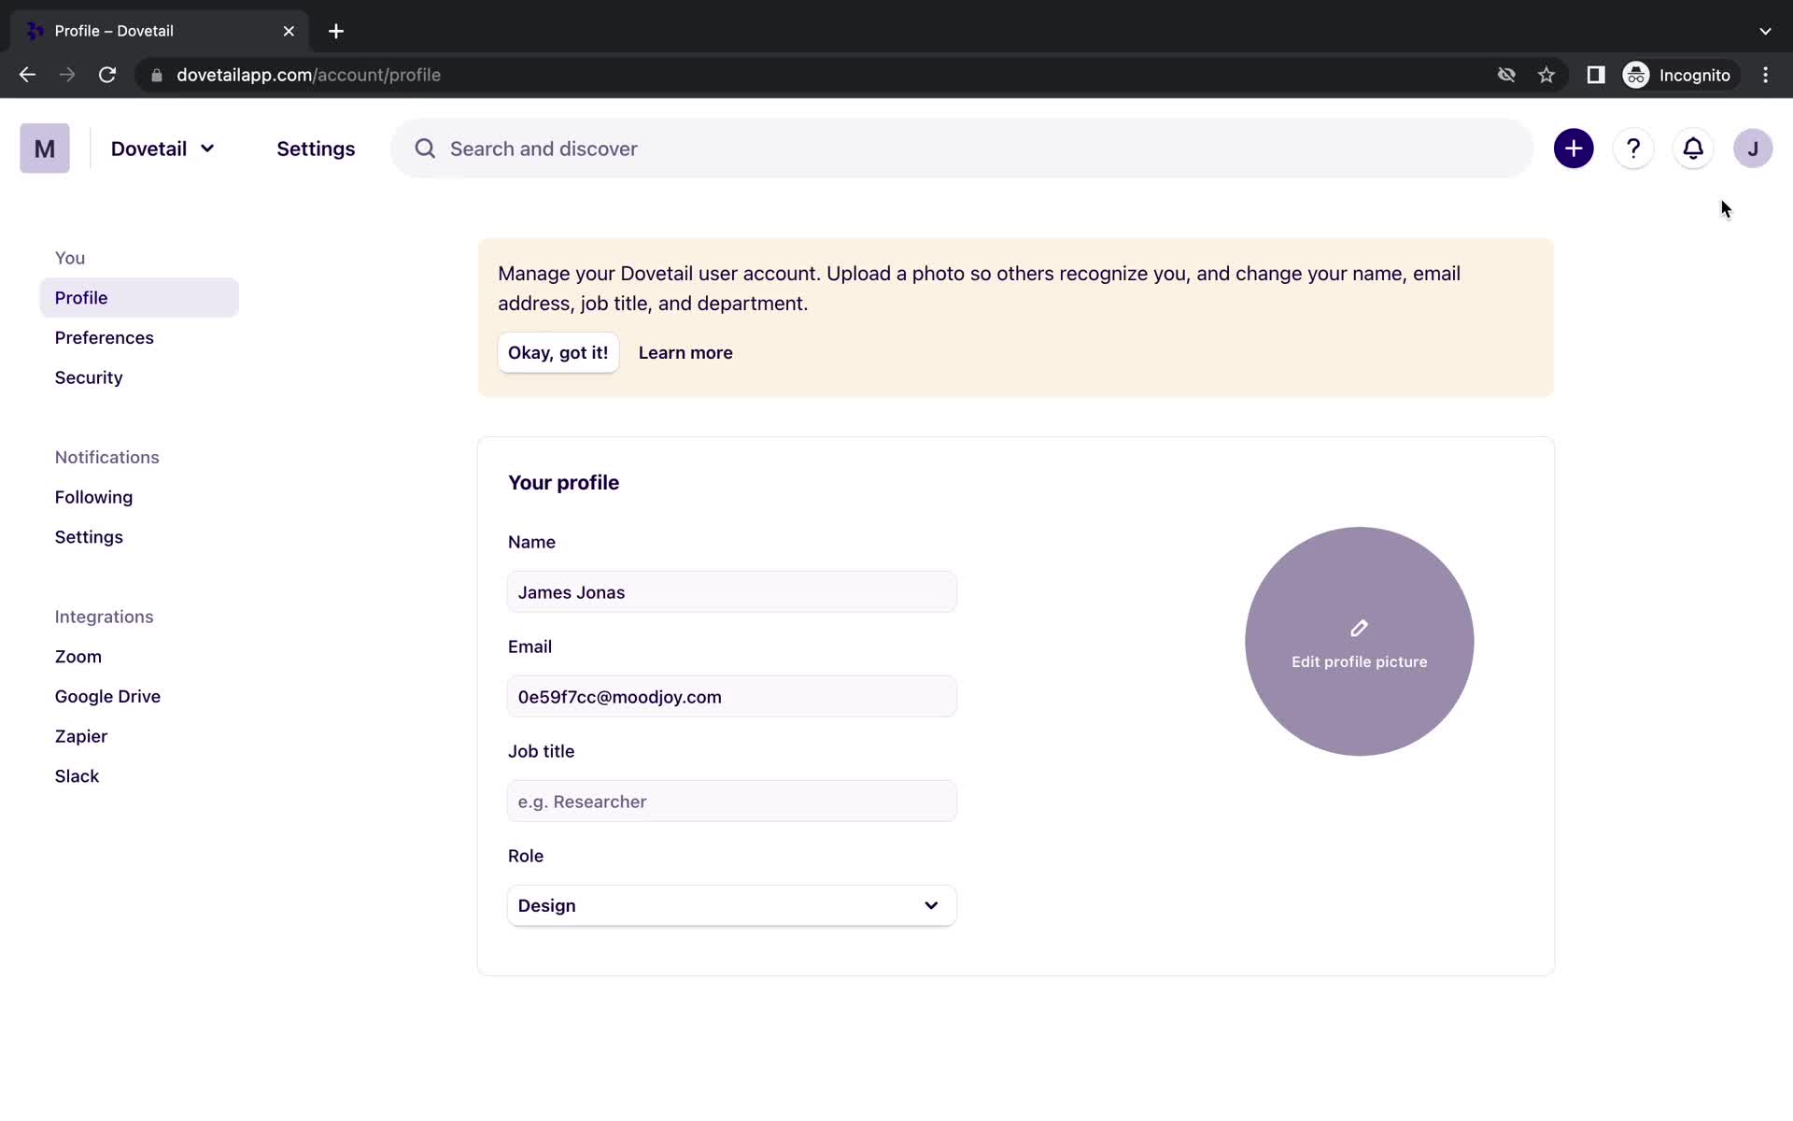
Task: Click the Dovetail workspace chevron expander
Action: [206, 149]
